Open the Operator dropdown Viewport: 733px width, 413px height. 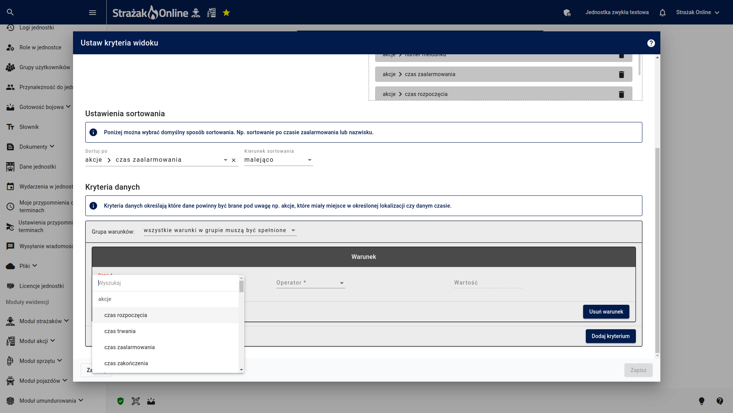[310, 283]
